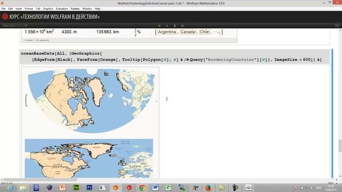Open Microsoft Word from taskbar
342x192 pixels.
(x=156, y=187)
